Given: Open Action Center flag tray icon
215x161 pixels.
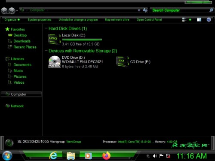Looking at the screenshot, I should click(x=161, y=156).
